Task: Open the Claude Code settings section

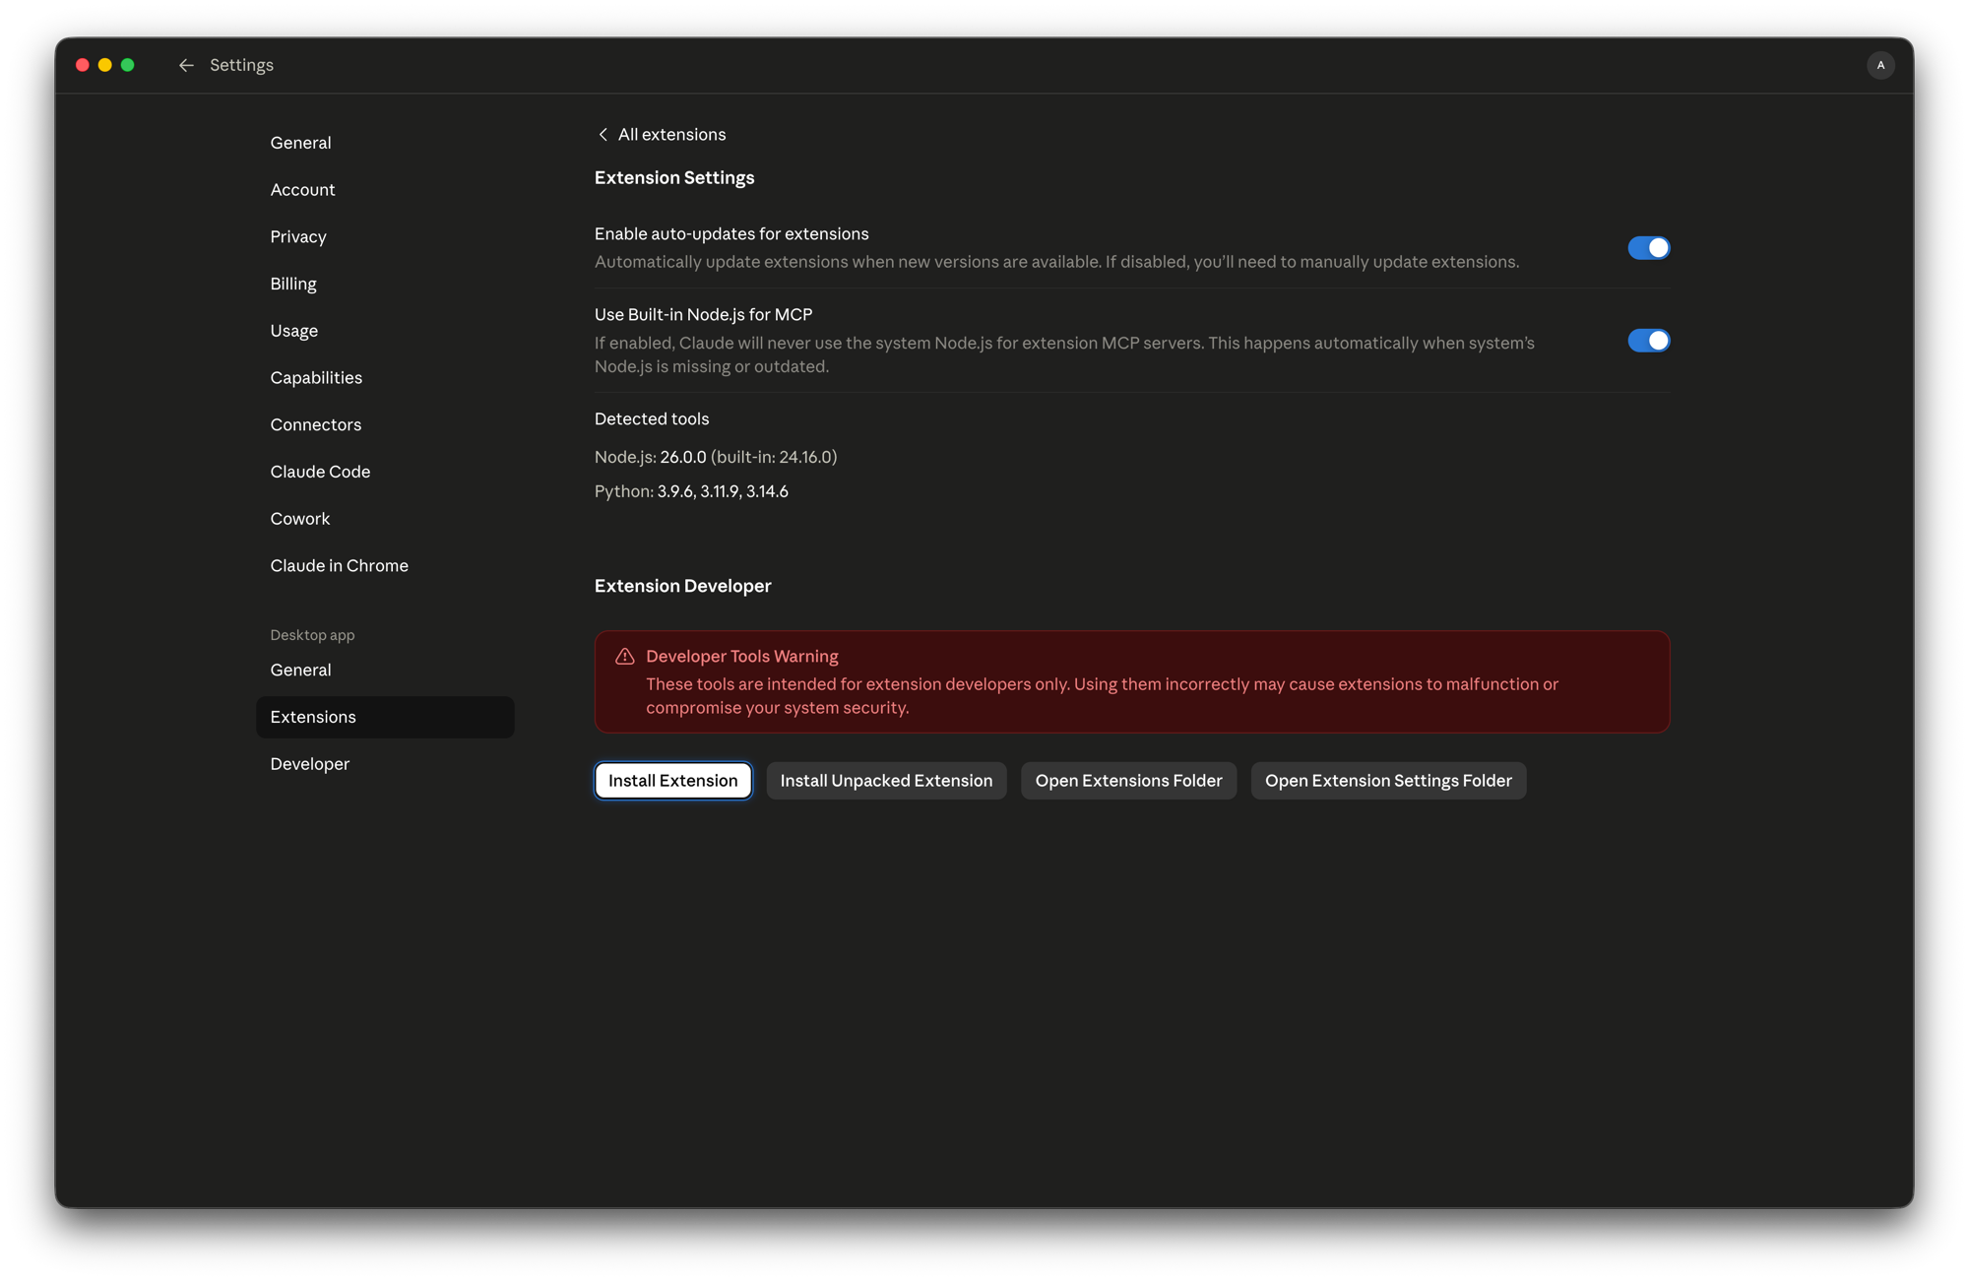Action: click(385, 472)
